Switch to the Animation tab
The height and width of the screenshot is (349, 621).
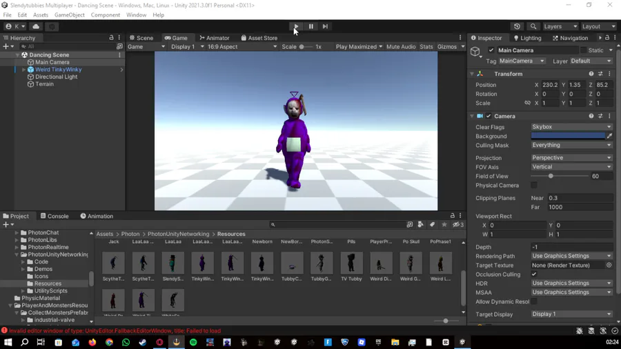[97, 216]
